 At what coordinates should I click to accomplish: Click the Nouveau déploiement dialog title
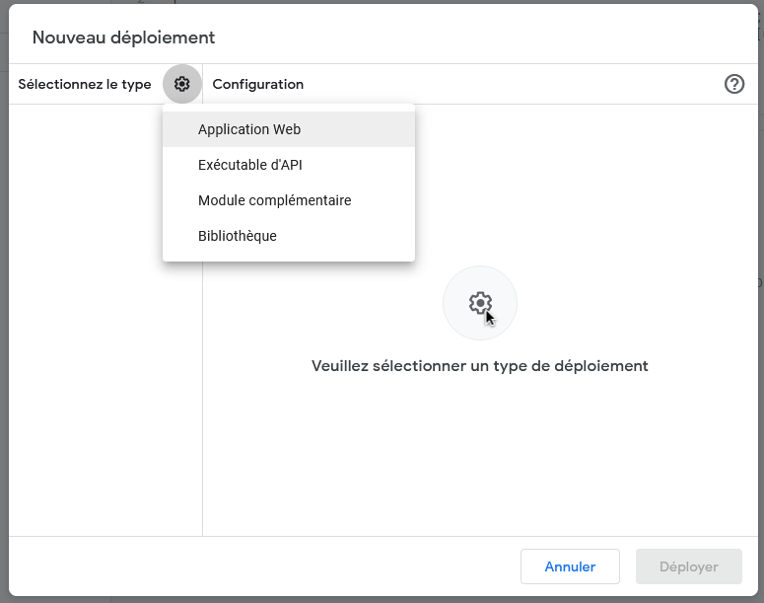(123, 38)
